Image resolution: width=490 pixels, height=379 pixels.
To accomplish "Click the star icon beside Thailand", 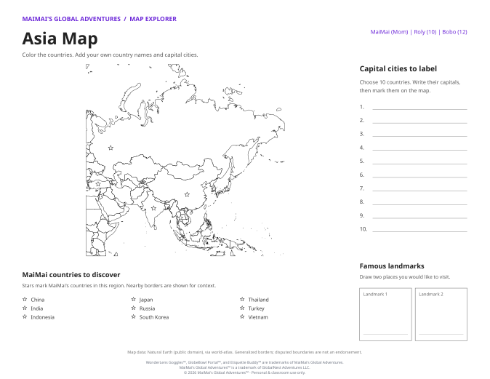I will 242,299.
